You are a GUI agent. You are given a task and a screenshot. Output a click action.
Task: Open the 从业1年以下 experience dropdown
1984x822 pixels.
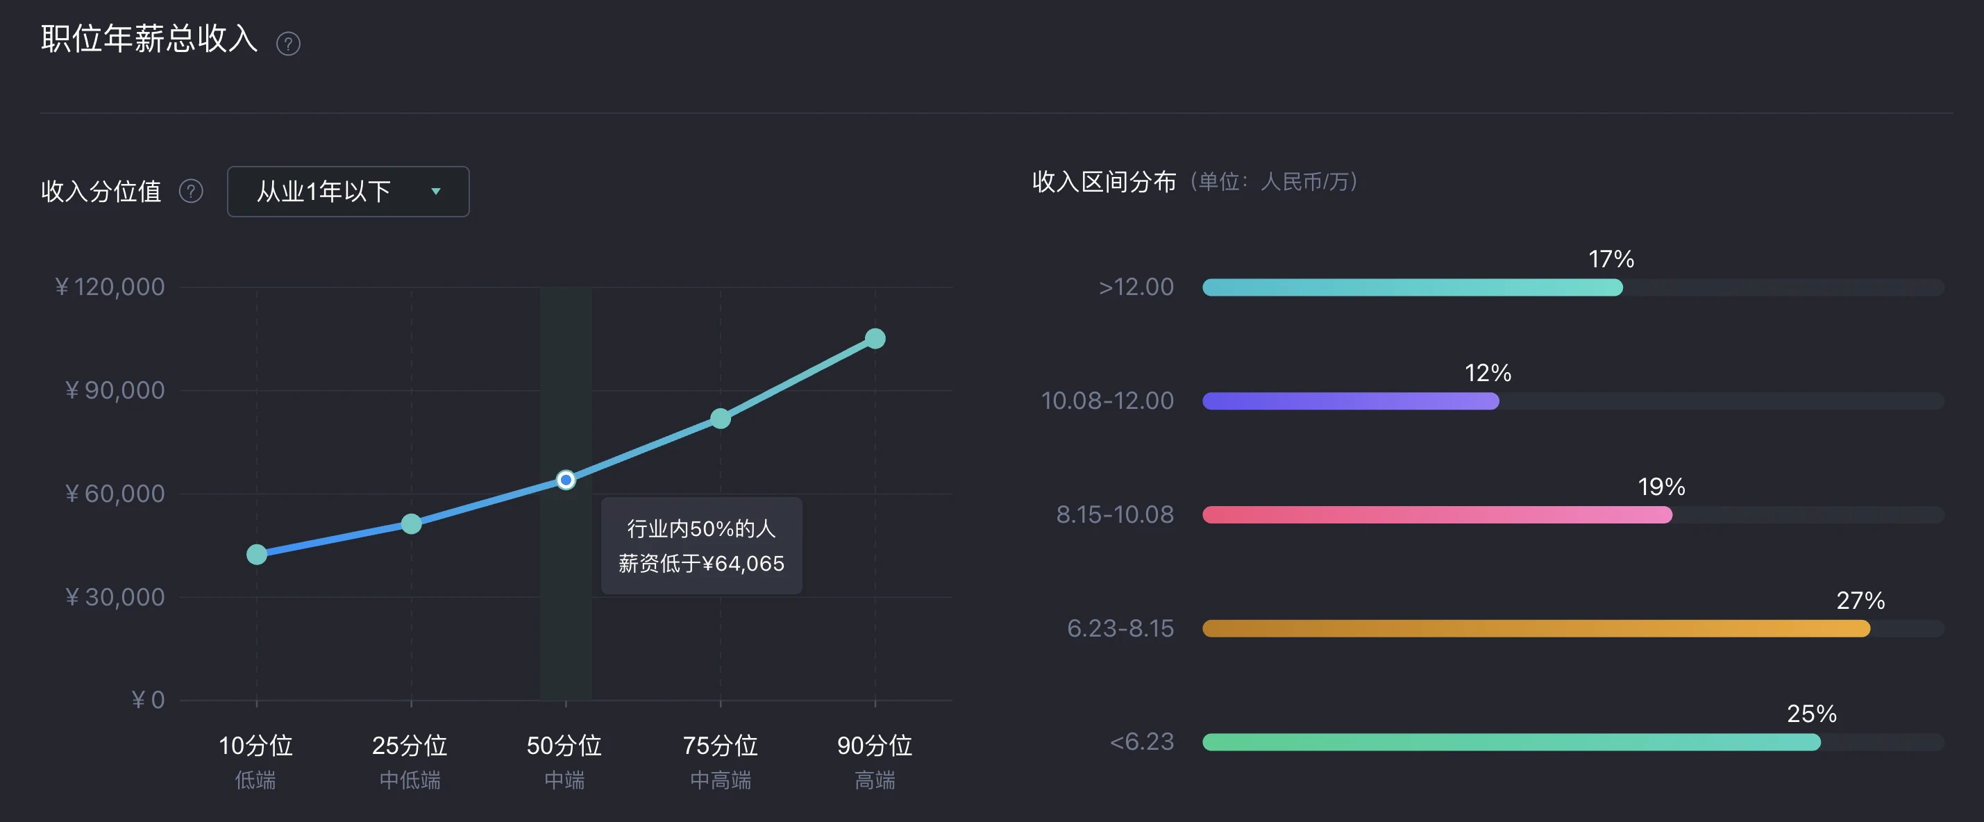[348, 191]
